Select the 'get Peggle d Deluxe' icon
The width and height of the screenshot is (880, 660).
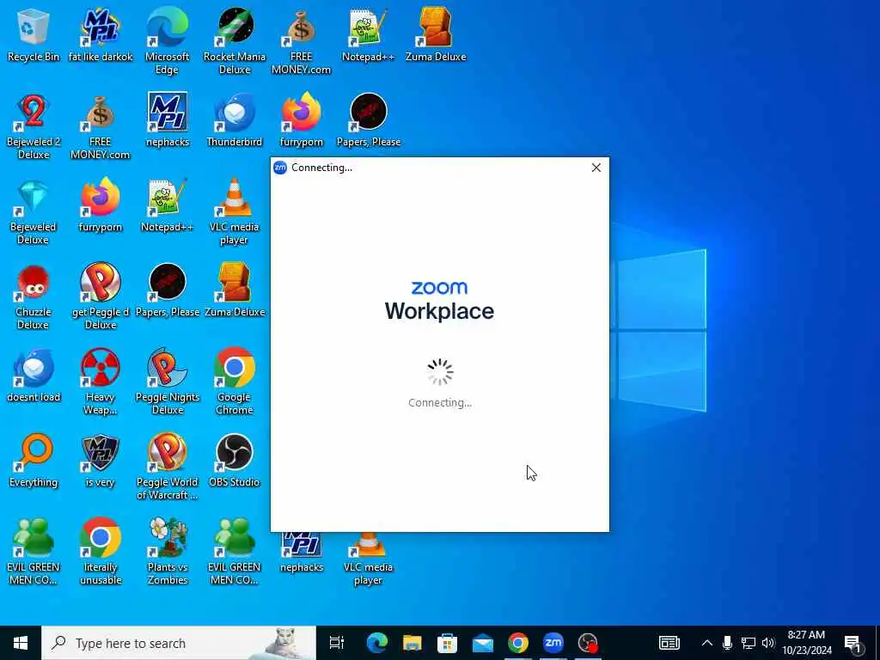click(101, 296)
